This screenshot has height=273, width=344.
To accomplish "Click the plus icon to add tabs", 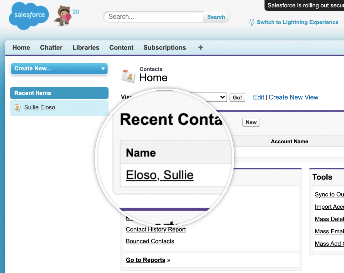I will pyautogui.click(x=200, y=47).
